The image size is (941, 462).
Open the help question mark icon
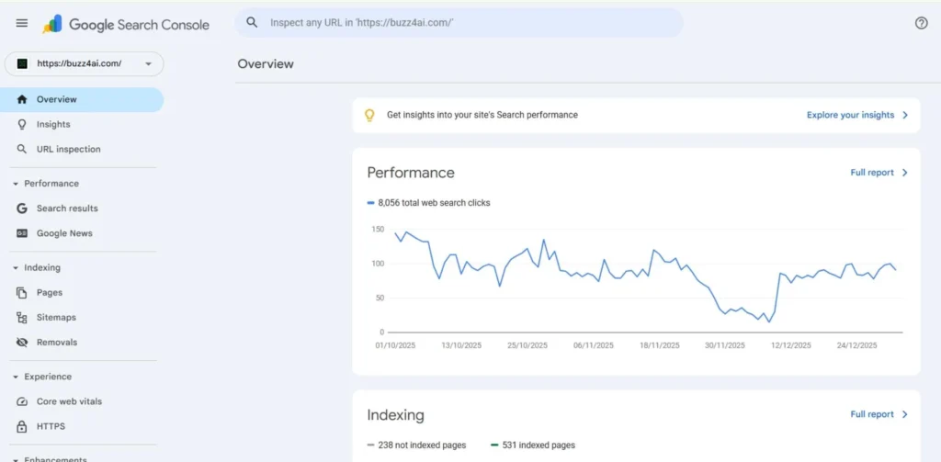pyautogui.click(x=921, y=23)
